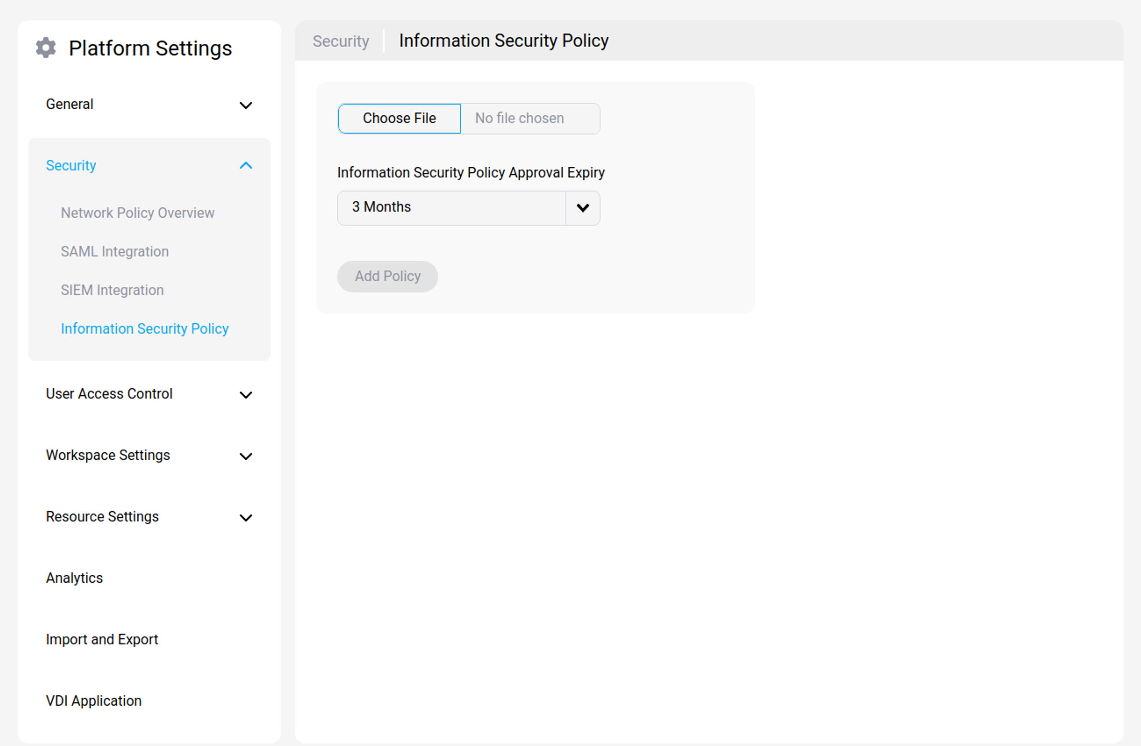Click the Choose File button
This screenshot has width=1141, height=746.
click(x=399, y=118)
